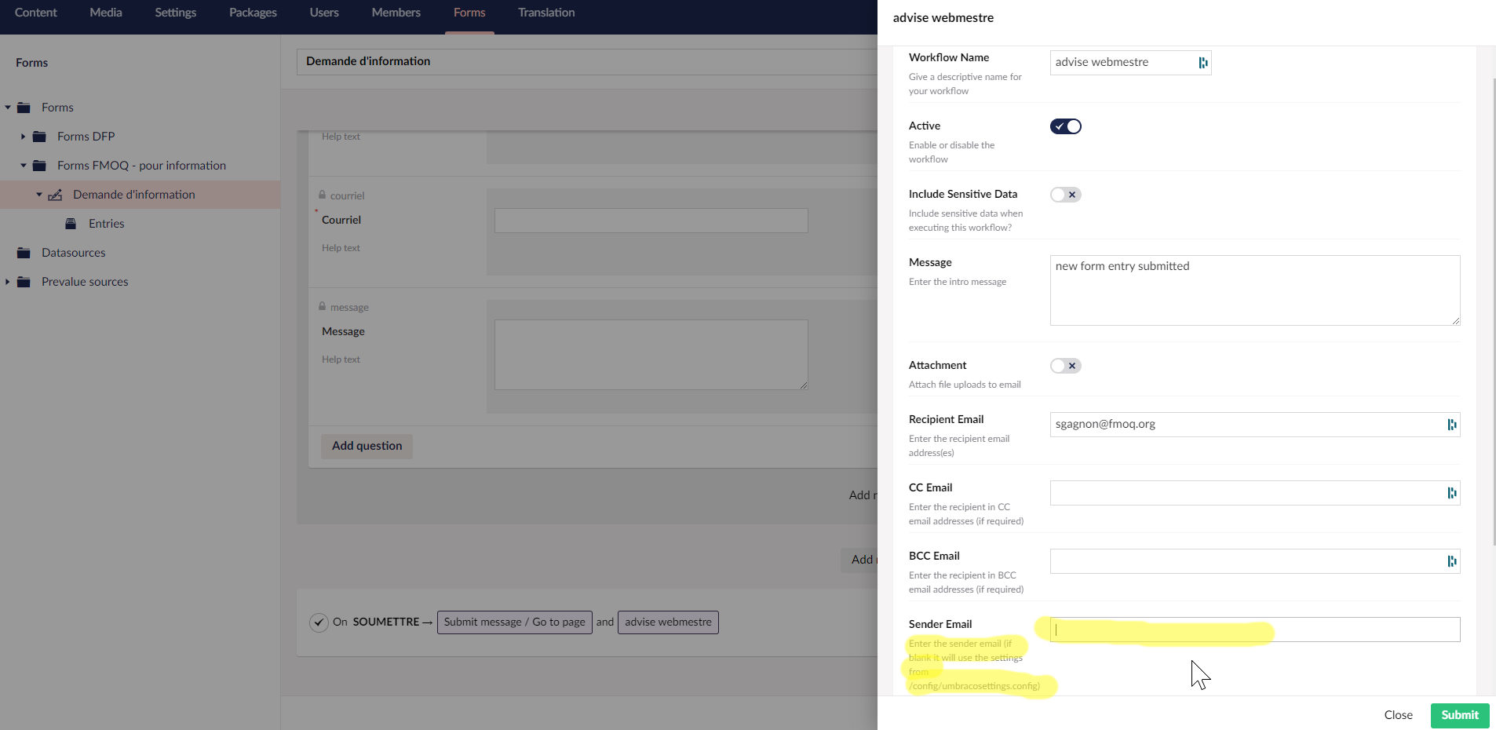
Task: Select the Entries icon in the tree
Action: point(70,223)
